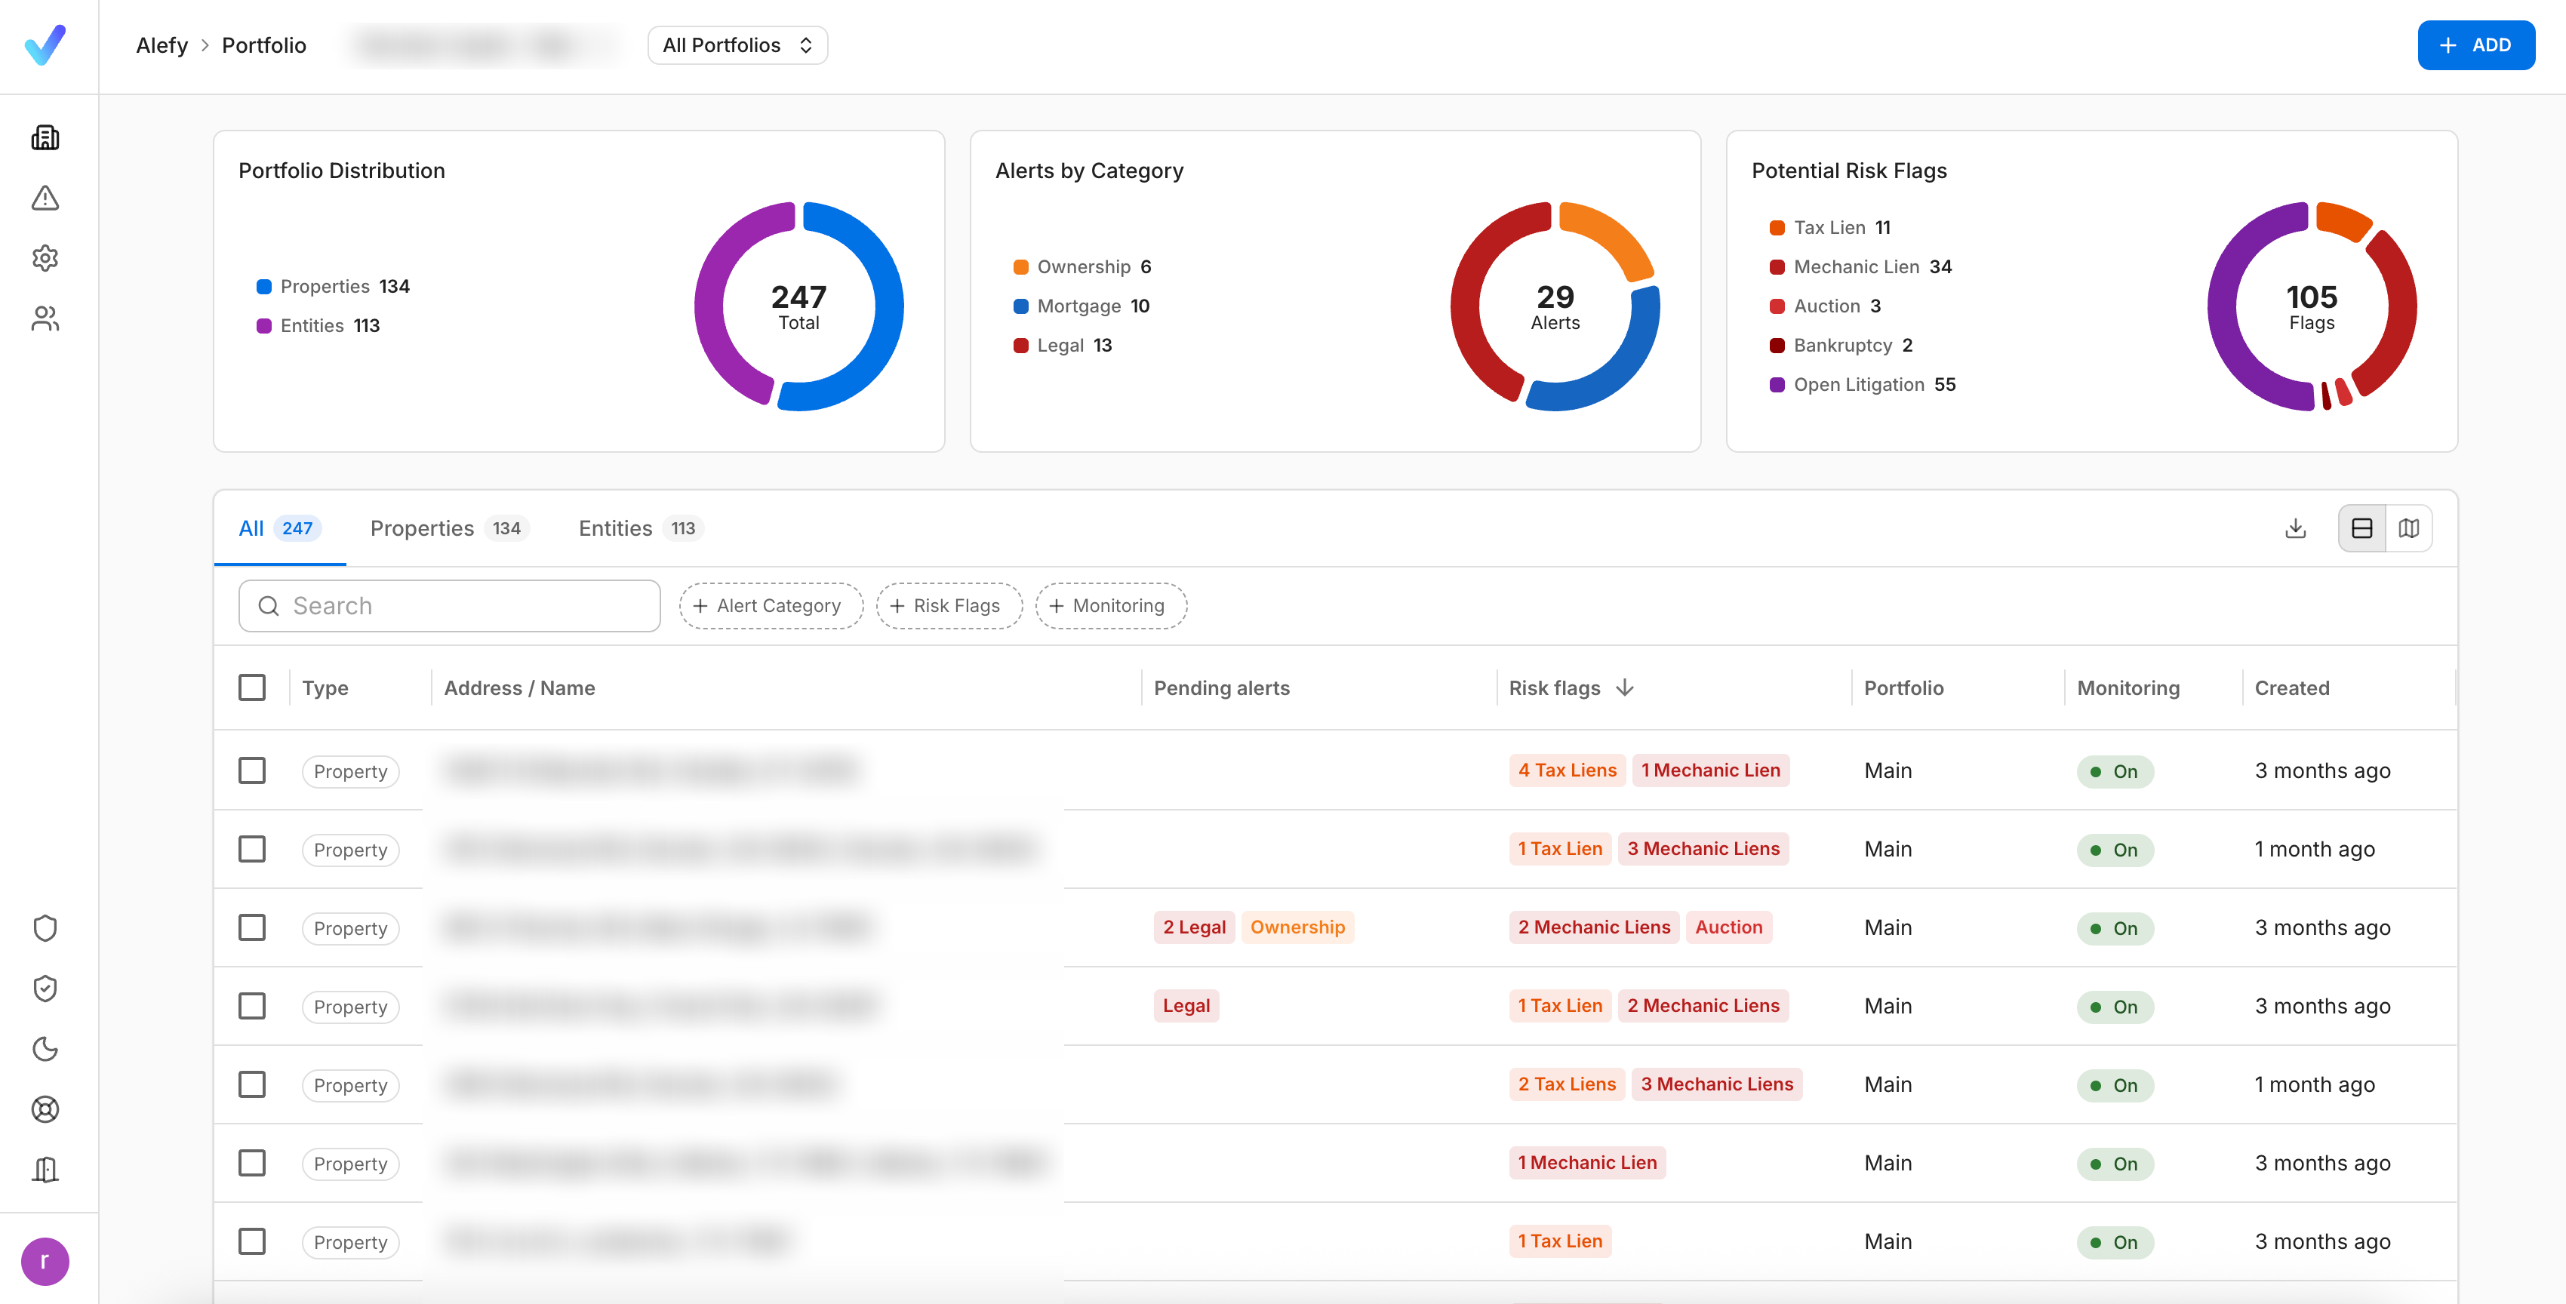Viewport: 2566px width, 1304px height.
Task: Check the row with 4 Tax Liens
Action: click(x=252, y=770)
